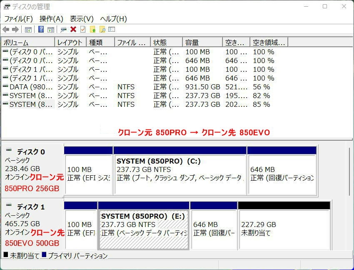The image size is (354, 270).
Task: Toggle the Show/Hide Console Tree icon
Action: [28, 29]
